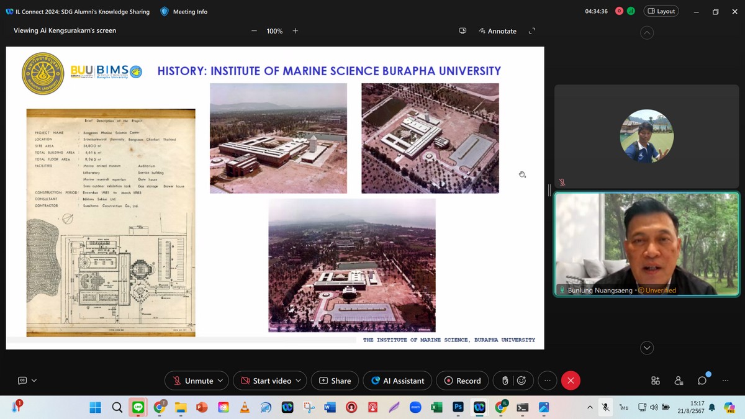The image size is (745, 419).
Task: Click the green connection statistics indicator
Action: [x=631, y=11]
